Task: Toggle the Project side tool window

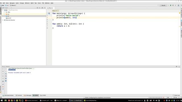Action: pos(1,11)
